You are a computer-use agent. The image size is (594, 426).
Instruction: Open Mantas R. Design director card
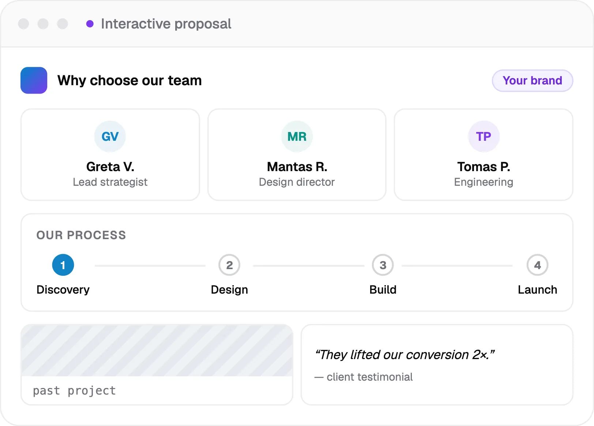(x=297, y=155)
